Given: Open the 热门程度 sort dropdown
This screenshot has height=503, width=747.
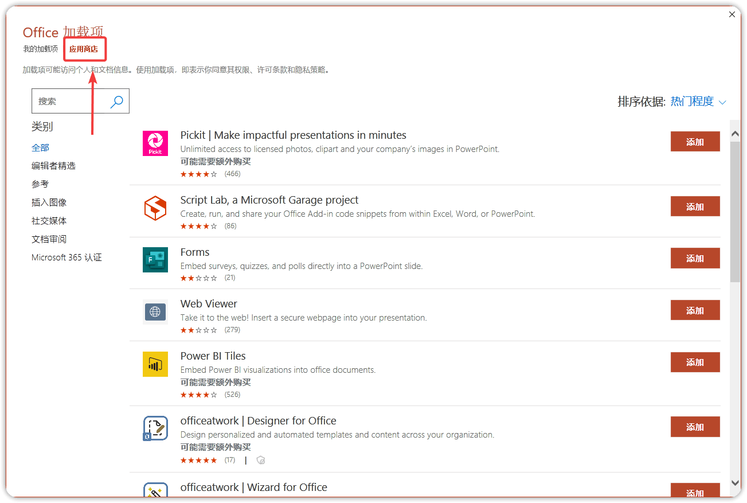Looking at the screenshot, I should point(698,102).
